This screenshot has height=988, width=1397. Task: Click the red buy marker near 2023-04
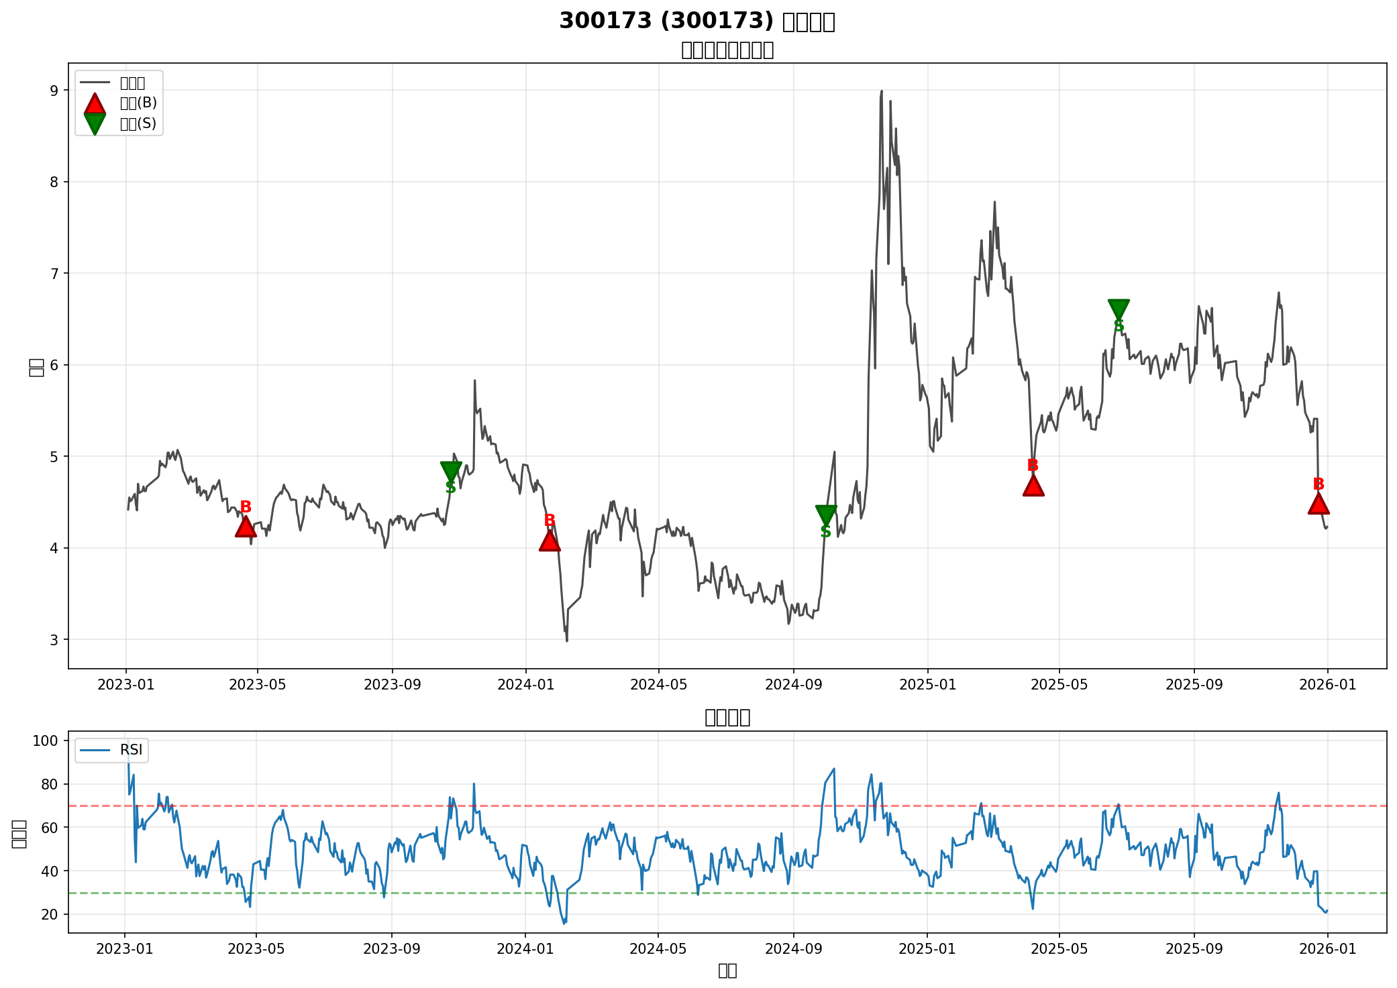point(246,528)
